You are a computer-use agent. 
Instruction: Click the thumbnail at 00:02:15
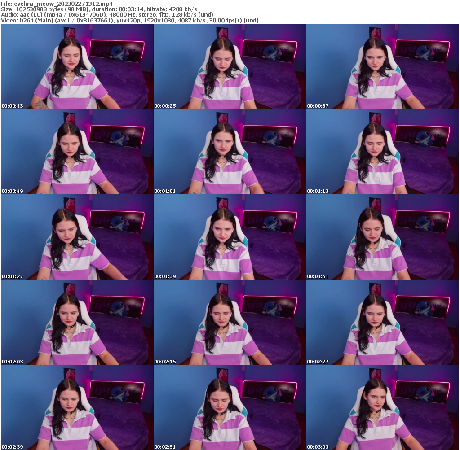pyautogui.click(x=230, y=322)
